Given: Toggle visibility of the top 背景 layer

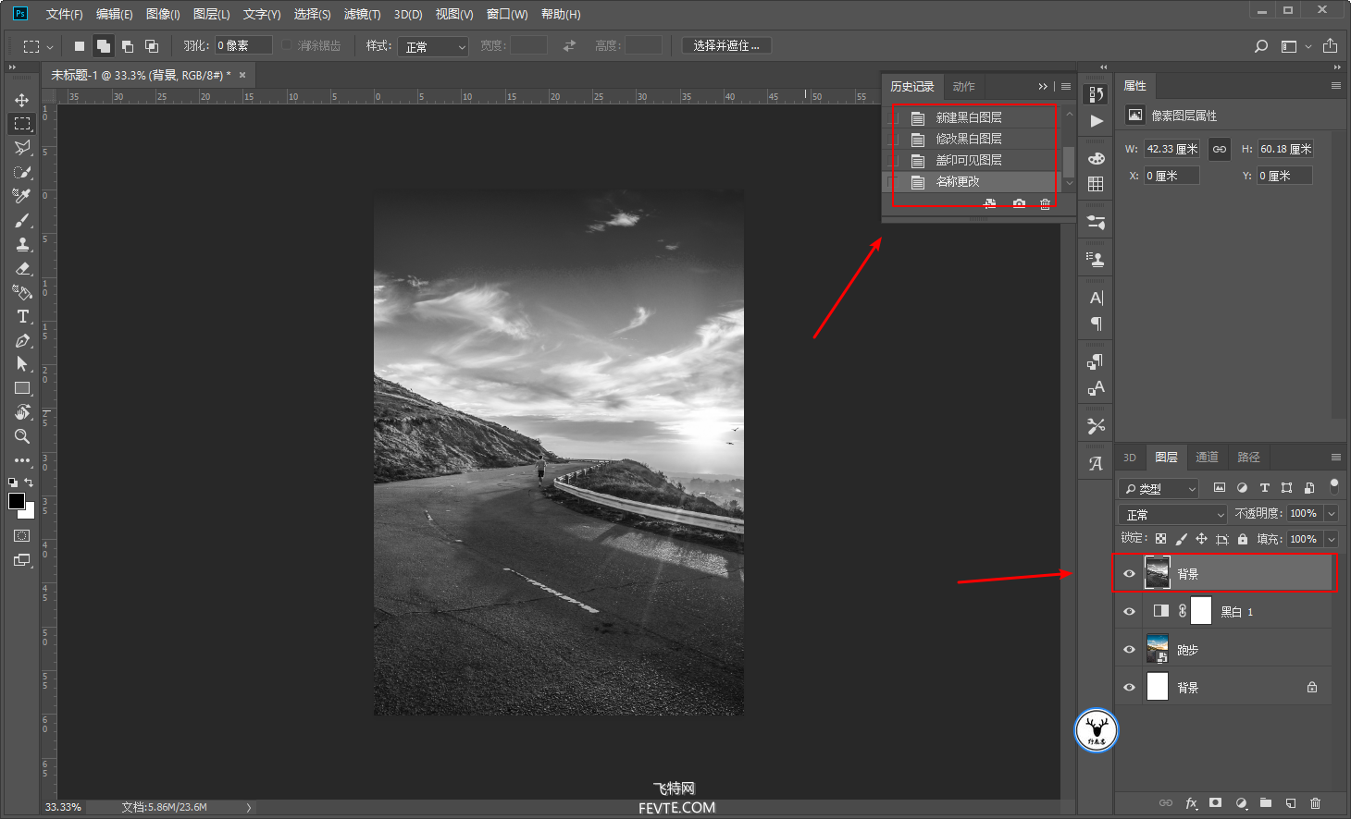Looking at the screenshot, I should click(1129, 574).
